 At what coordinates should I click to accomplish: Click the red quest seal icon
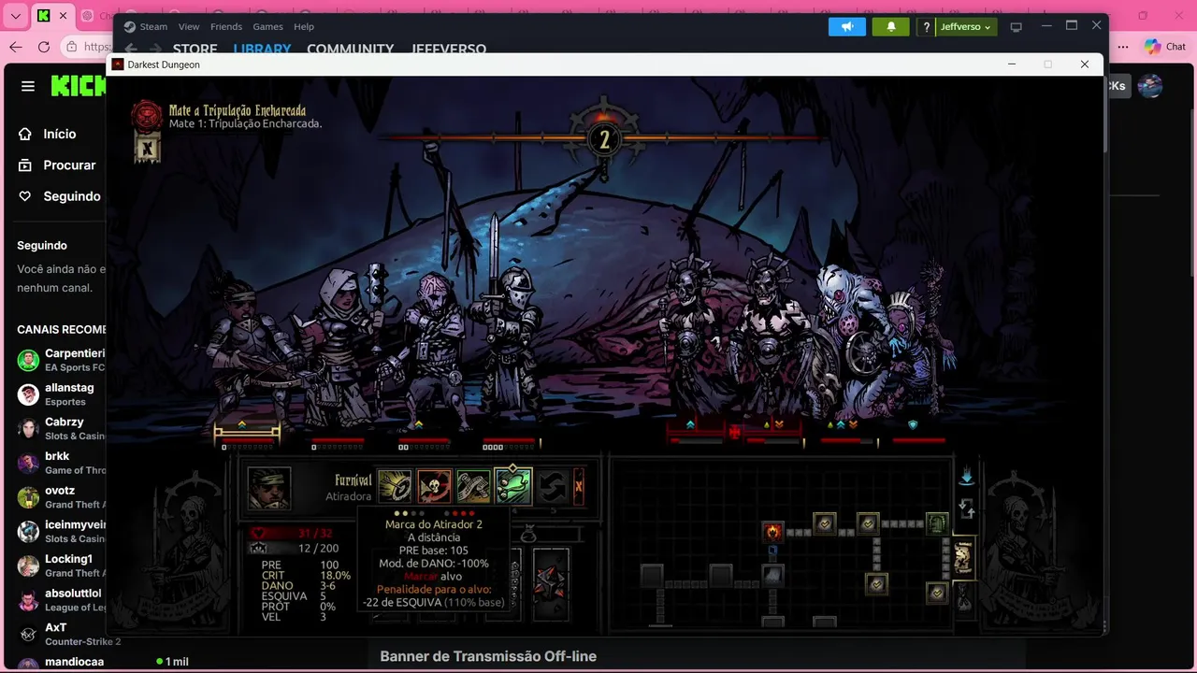tap(146, 115)
